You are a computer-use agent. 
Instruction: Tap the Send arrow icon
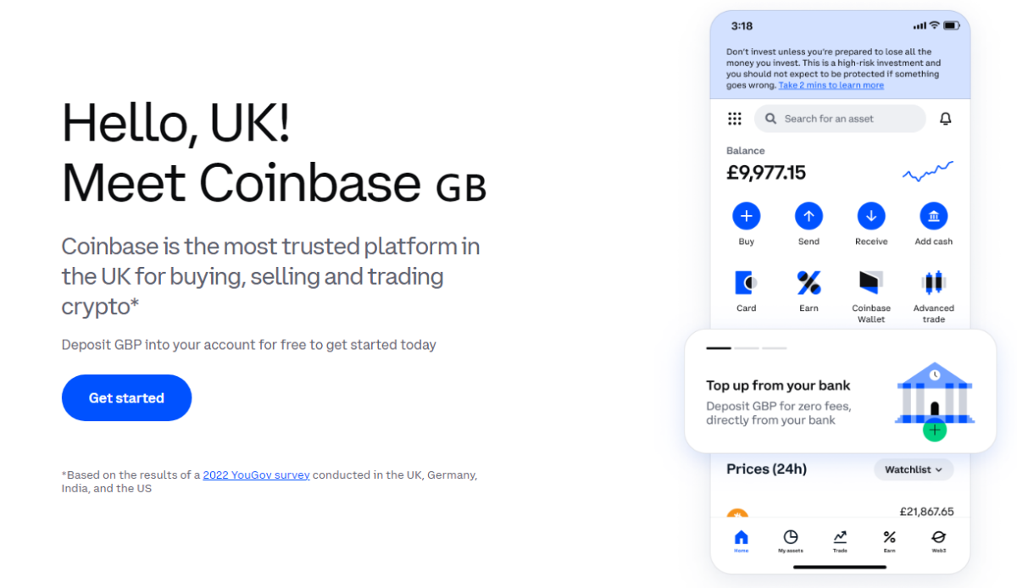click(x=809, y=216)
